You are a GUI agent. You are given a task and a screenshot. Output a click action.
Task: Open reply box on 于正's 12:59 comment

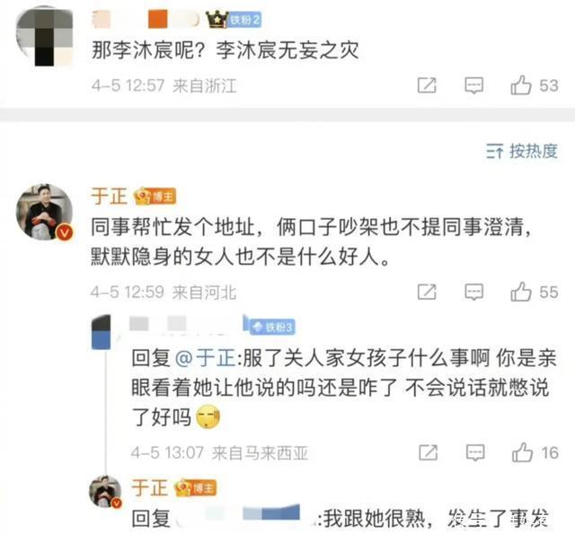pyautogui.click(x=473, y=292)
